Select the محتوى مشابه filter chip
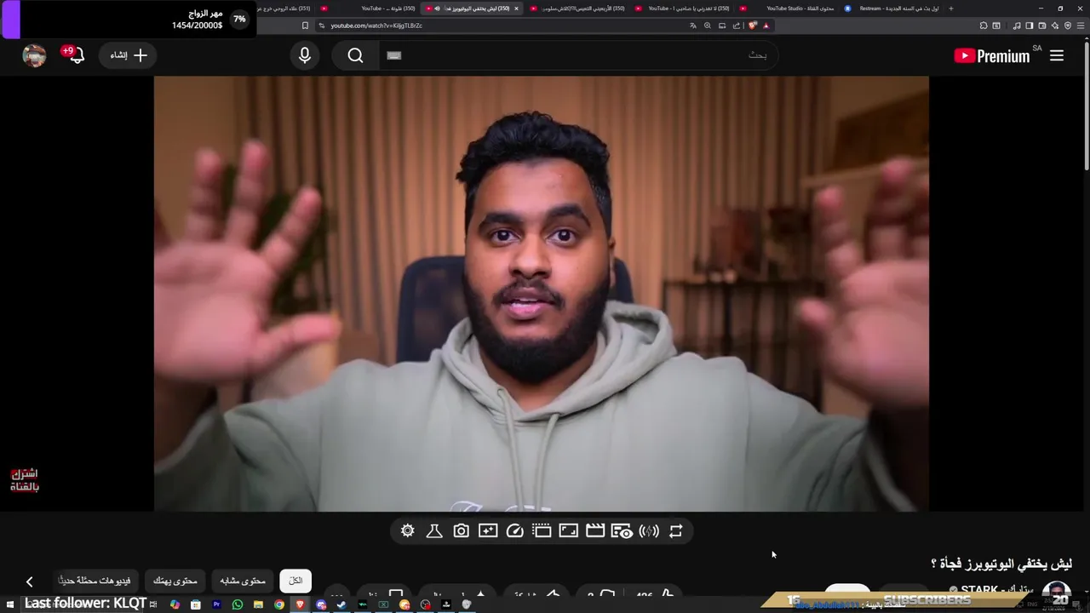This screenshot has height=613, width=1090. pyautogui.click(x=243, y=581)
